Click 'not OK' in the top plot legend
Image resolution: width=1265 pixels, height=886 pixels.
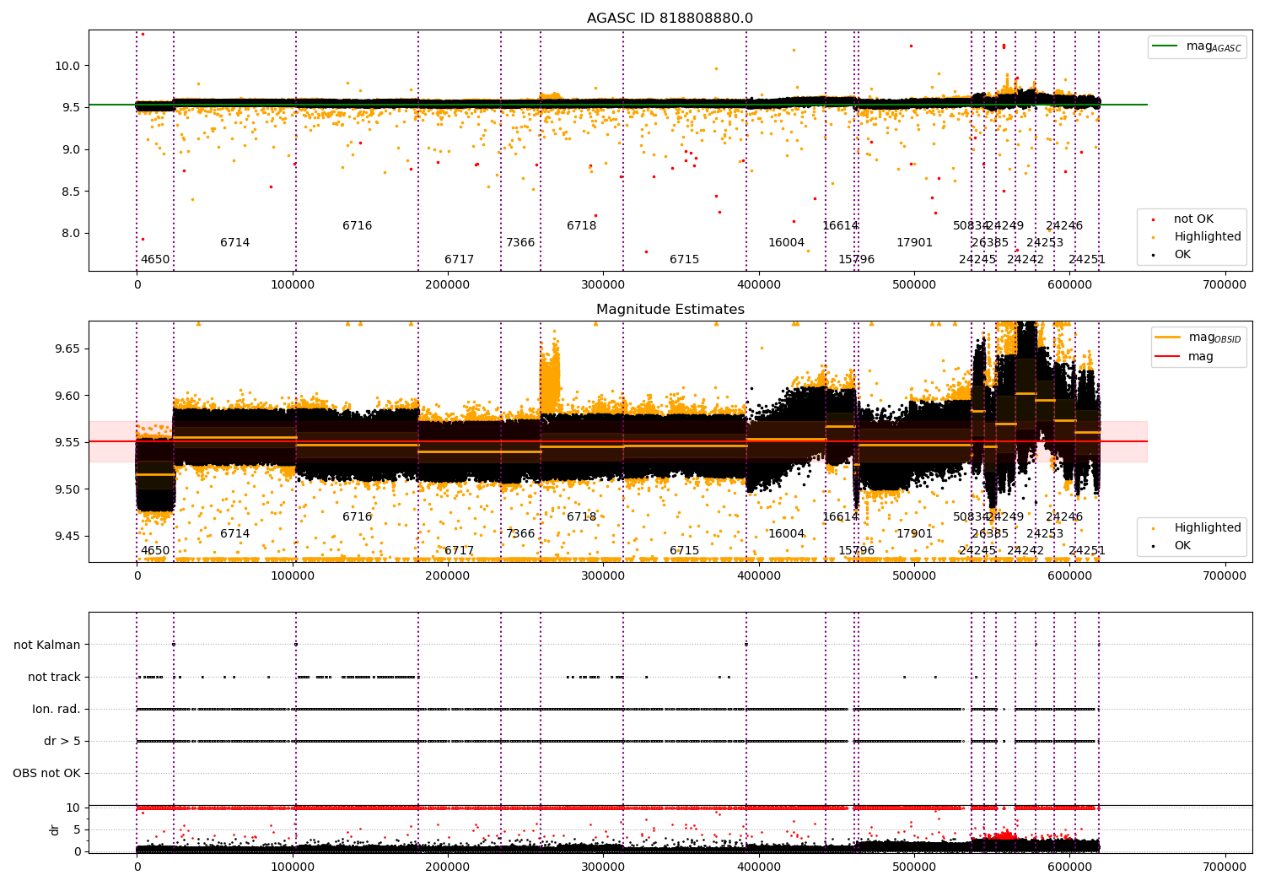[1192, 219]
